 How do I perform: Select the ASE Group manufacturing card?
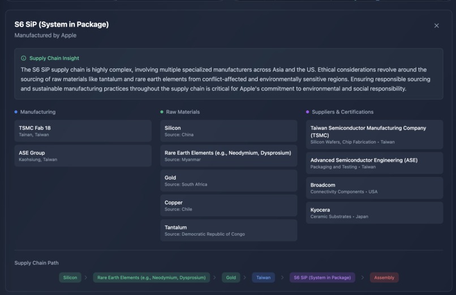pyautogui.click(x=83, y=156)
